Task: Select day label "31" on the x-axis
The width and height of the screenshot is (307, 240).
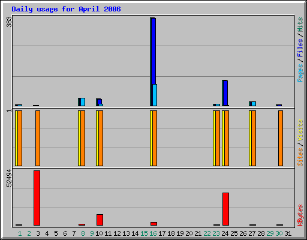Action: (x=288, y=233)
